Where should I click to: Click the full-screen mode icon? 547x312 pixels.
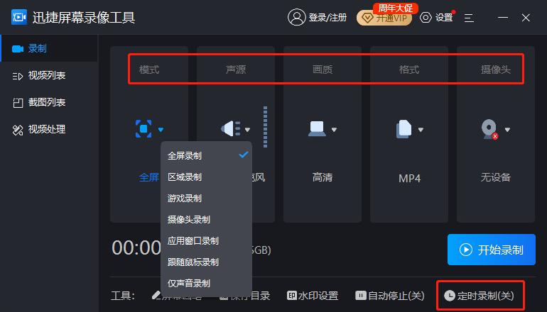143,129
